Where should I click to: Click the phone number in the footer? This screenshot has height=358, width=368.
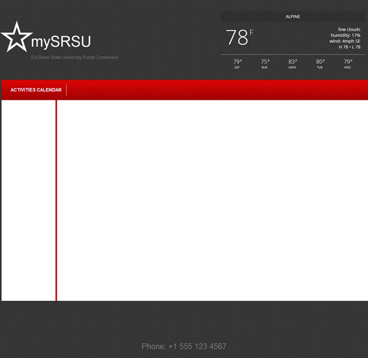pyautogui.click(x=184, y=346)
